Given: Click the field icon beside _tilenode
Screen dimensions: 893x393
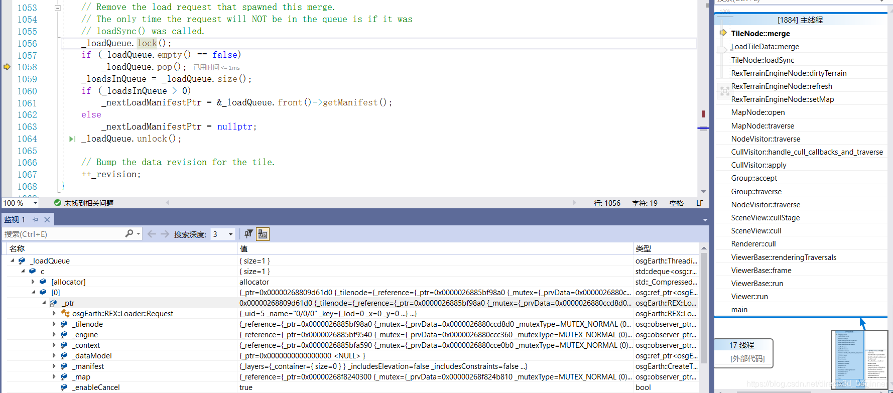Looking at the screenshot, I should pos(64,324).
